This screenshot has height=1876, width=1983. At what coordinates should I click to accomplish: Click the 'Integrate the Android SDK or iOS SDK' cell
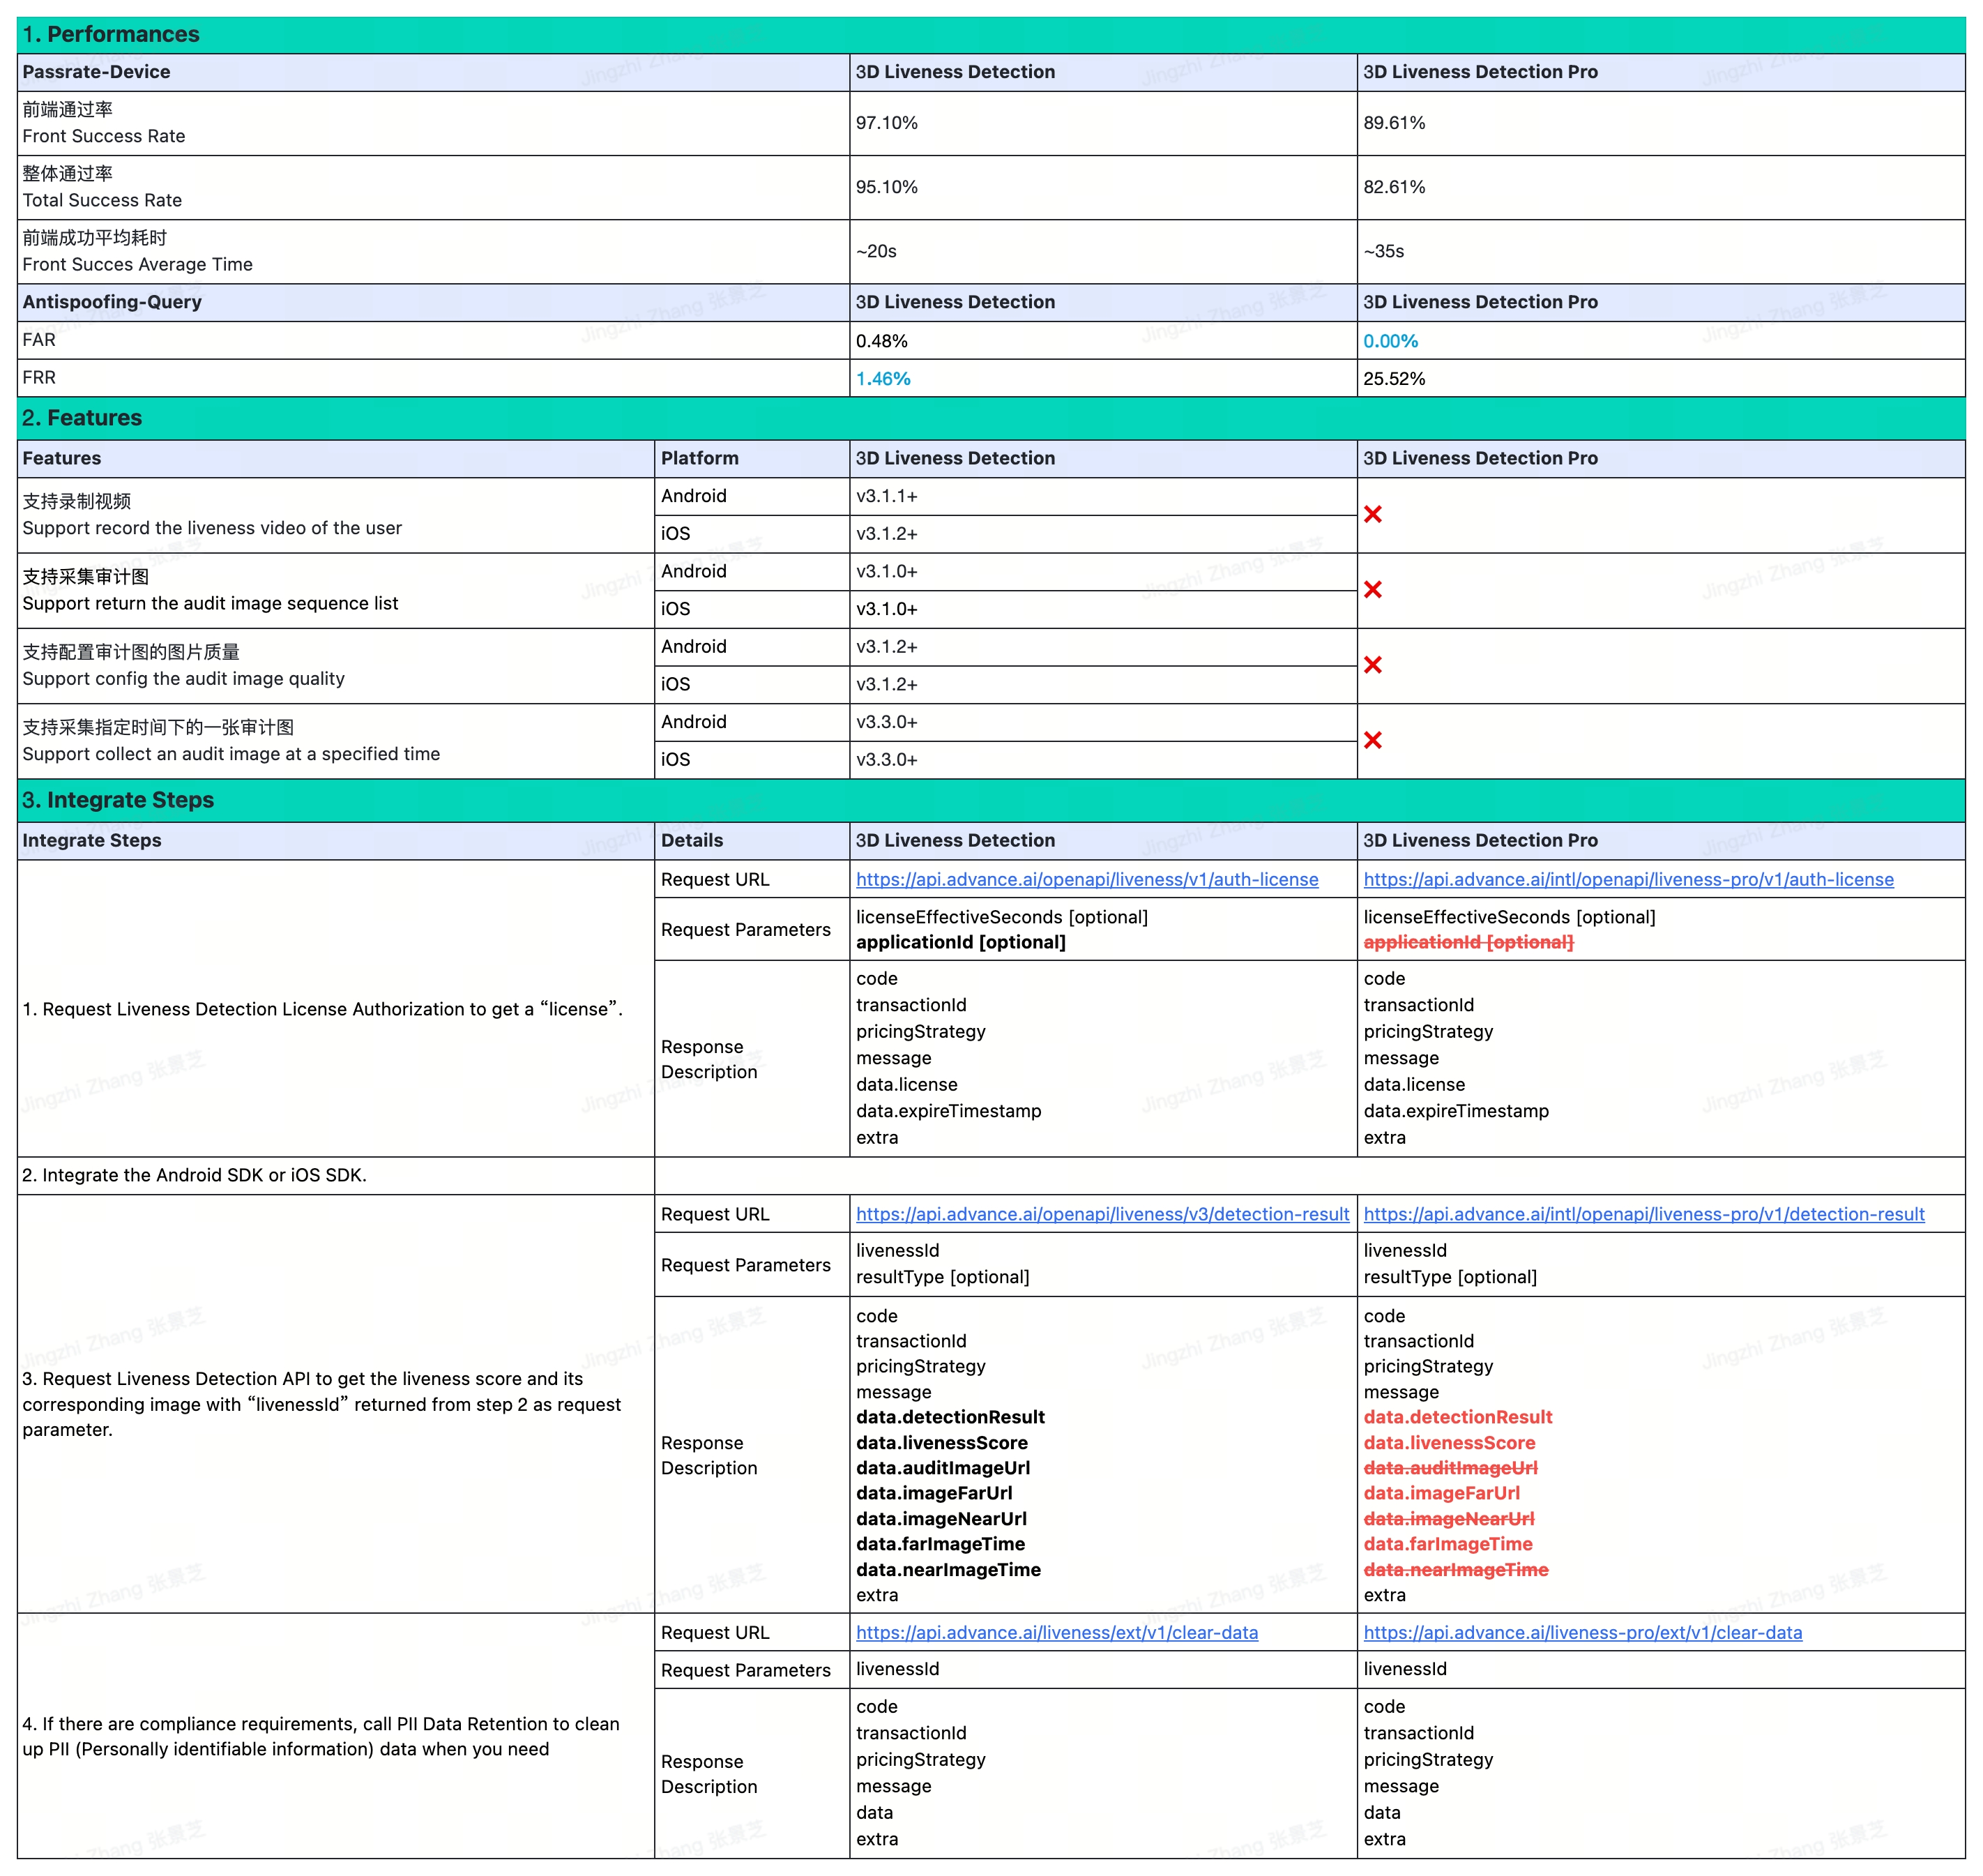pos(195,1175)
